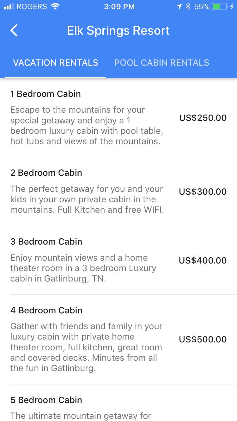Tap the US$400.00 price
Screen dimensions: 237x421
pos(203,261)
